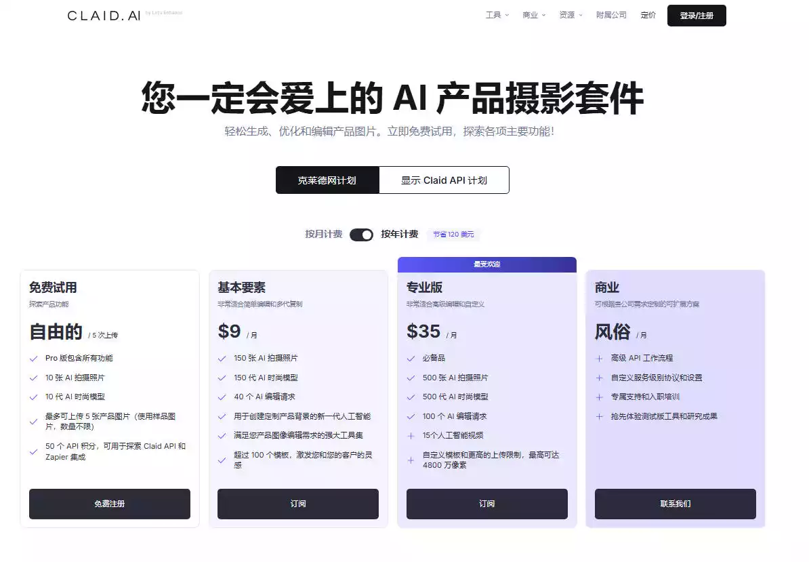Click the 最受欢迎 banner
This screenshot has height=562, width=809.
point(487,264)
